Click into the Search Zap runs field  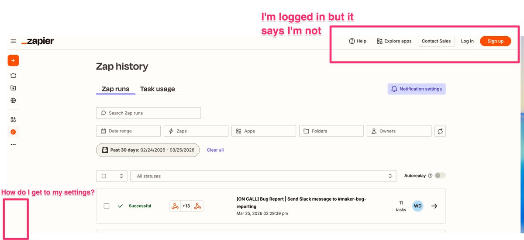click(x=148, y=113)
